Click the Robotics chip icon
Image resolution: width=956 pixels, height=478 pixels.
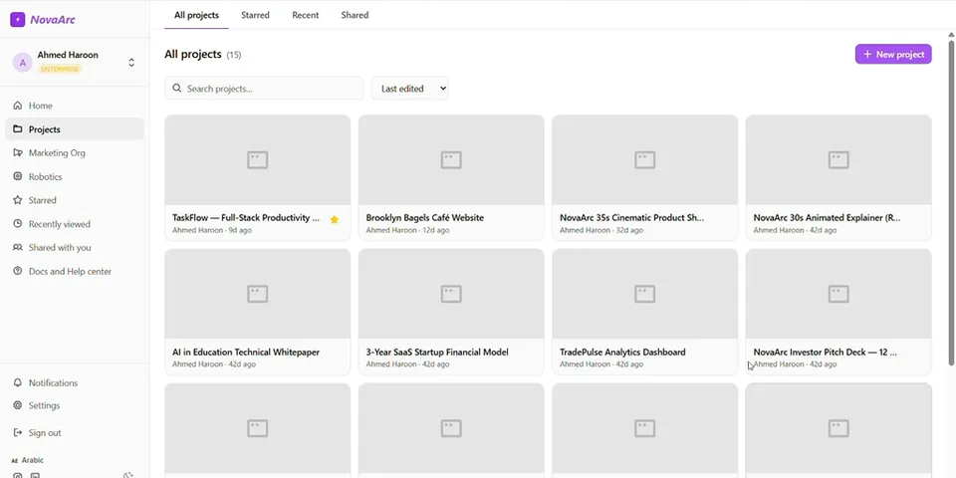point(18,177)
